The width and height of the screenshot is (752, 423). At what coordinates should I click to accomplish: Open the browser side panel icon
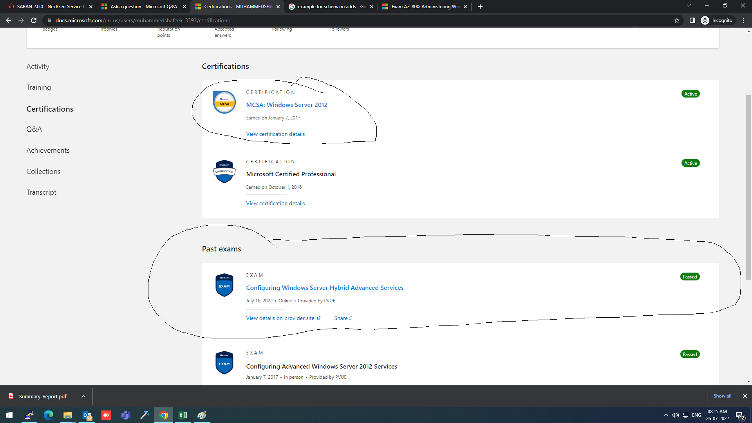click(x=692, y=20)
